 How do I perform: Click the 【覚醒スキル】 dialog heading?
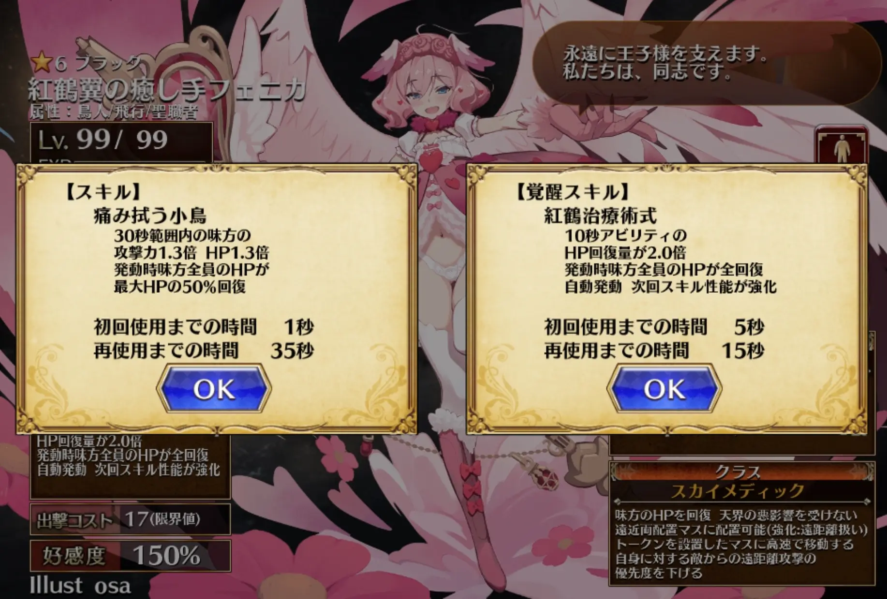572,192
